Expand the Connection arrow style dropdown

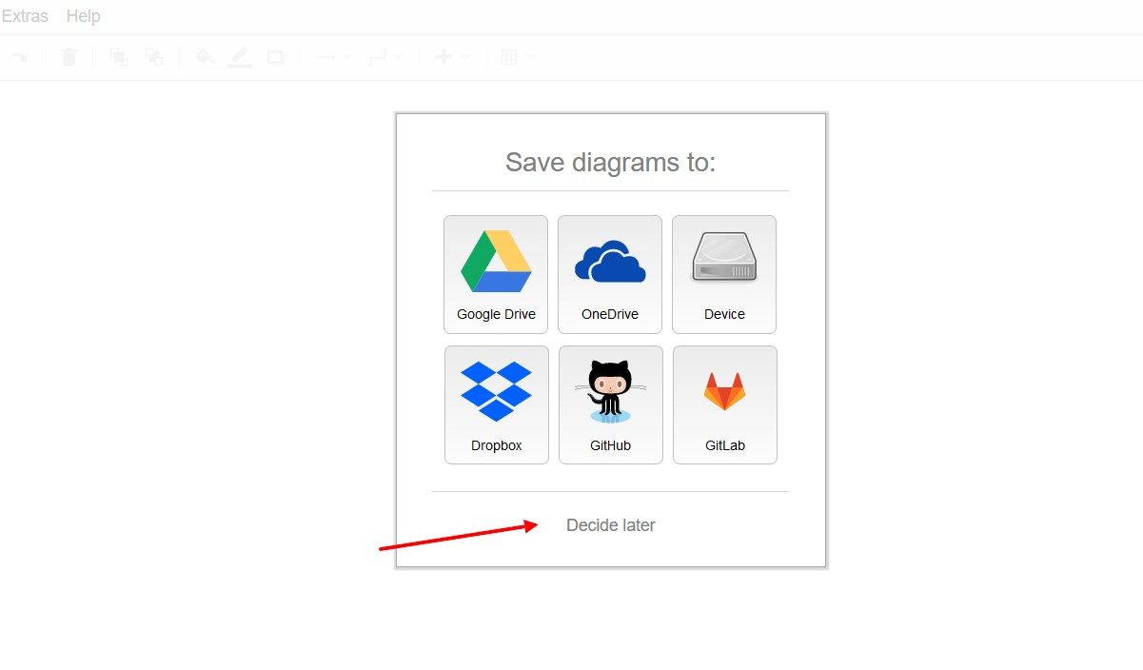[x=333, y=58]
